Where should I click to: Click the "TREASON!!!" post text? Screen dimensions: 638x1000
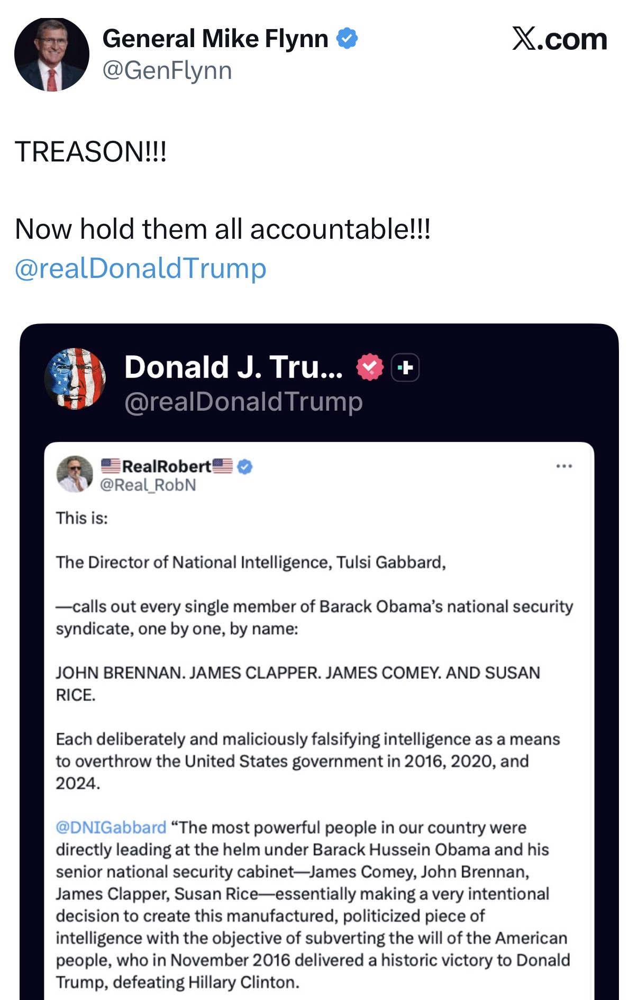[x=90, y=152]
